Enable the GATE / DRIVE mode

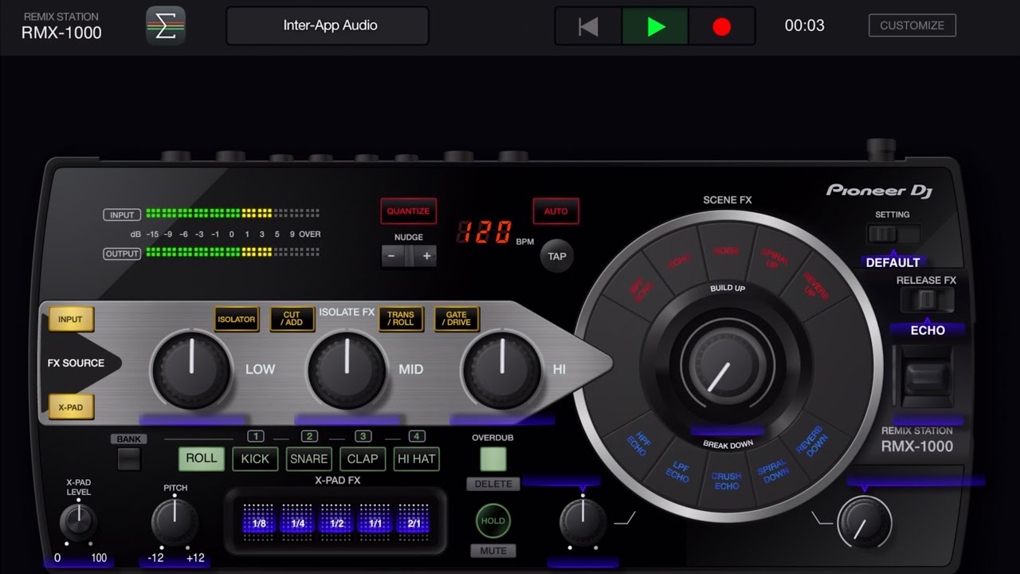[457, 320]
